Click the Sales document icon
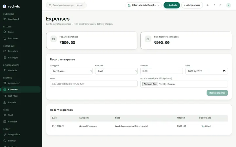Viewport: 236px width, 147px height. [x=5, y=32]
